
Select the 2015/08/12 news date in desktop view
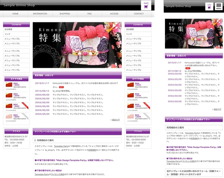42,91
